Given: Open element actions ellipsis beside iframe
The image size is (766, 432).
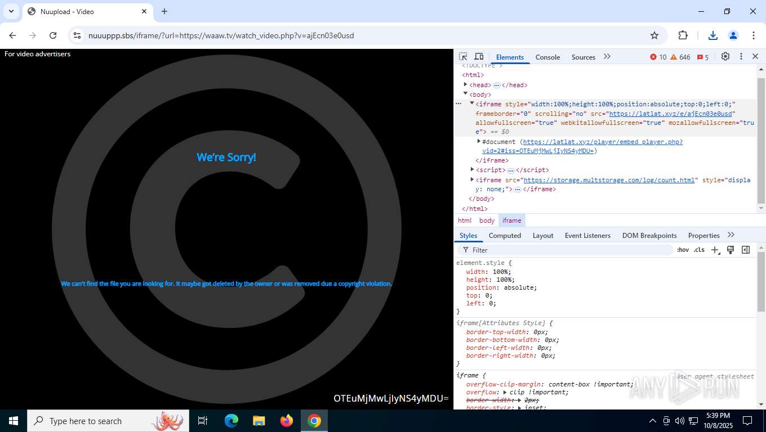Looking at the screenshot, I should point(458,104).
